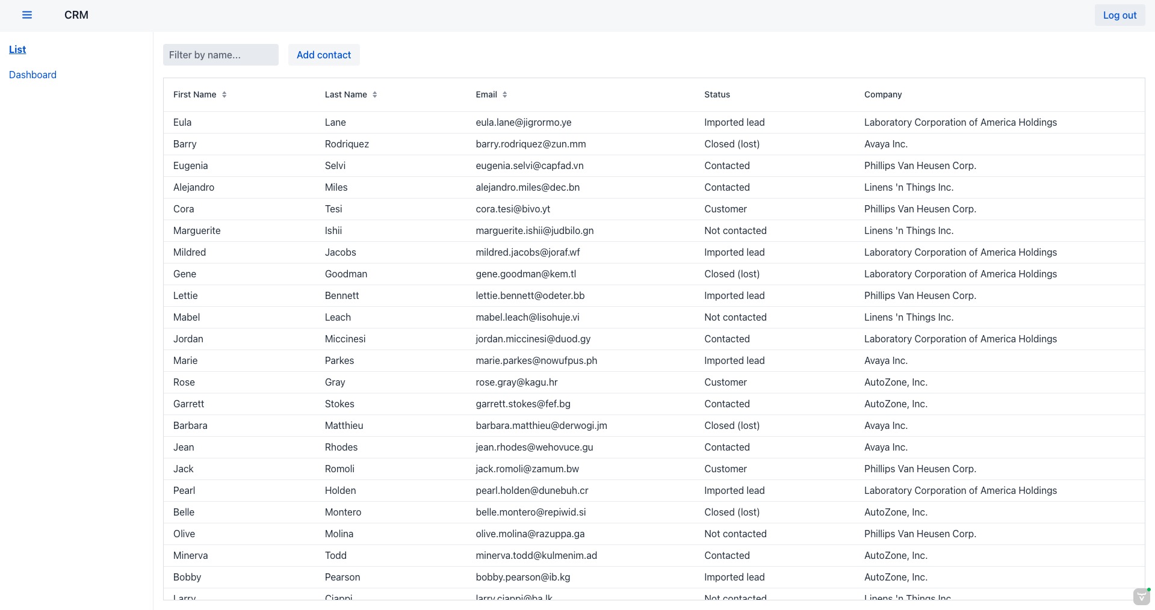Open contact row for Eula Lane

[654, 122]
